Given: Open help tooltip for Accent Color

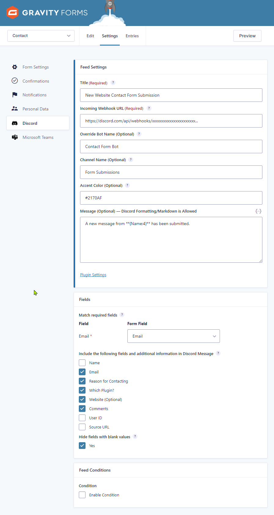Looking at the screenshot, I should click(127, 185).
